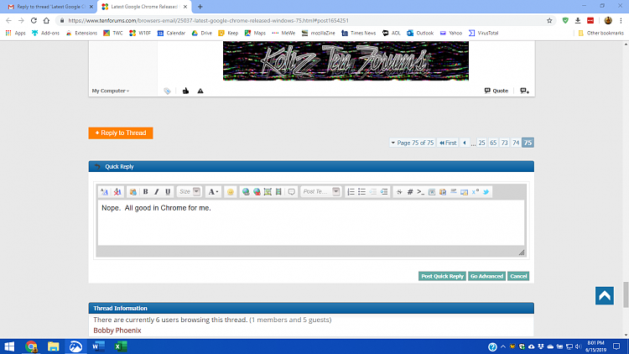Open the TWC bookmark
Screen dimensions: 629x354
click(113, 33)
